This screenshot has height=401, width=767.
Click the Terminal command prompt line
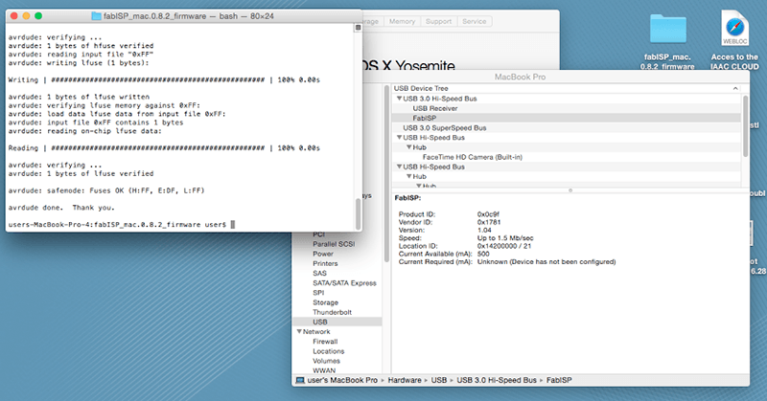pyautogui.click(x=122, y=225)
